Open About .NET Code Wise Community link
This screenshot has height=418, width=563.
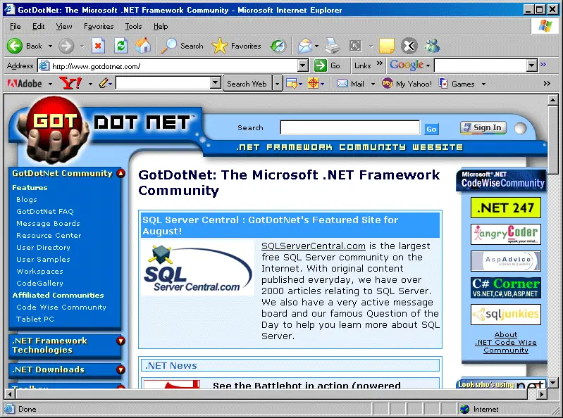pyautogui.click(x=505, y=343)
